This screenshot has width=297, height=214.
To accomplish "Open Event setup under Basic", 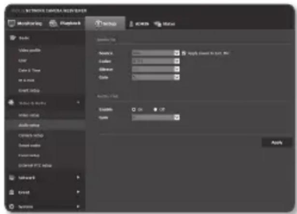I will click(29, 91).
